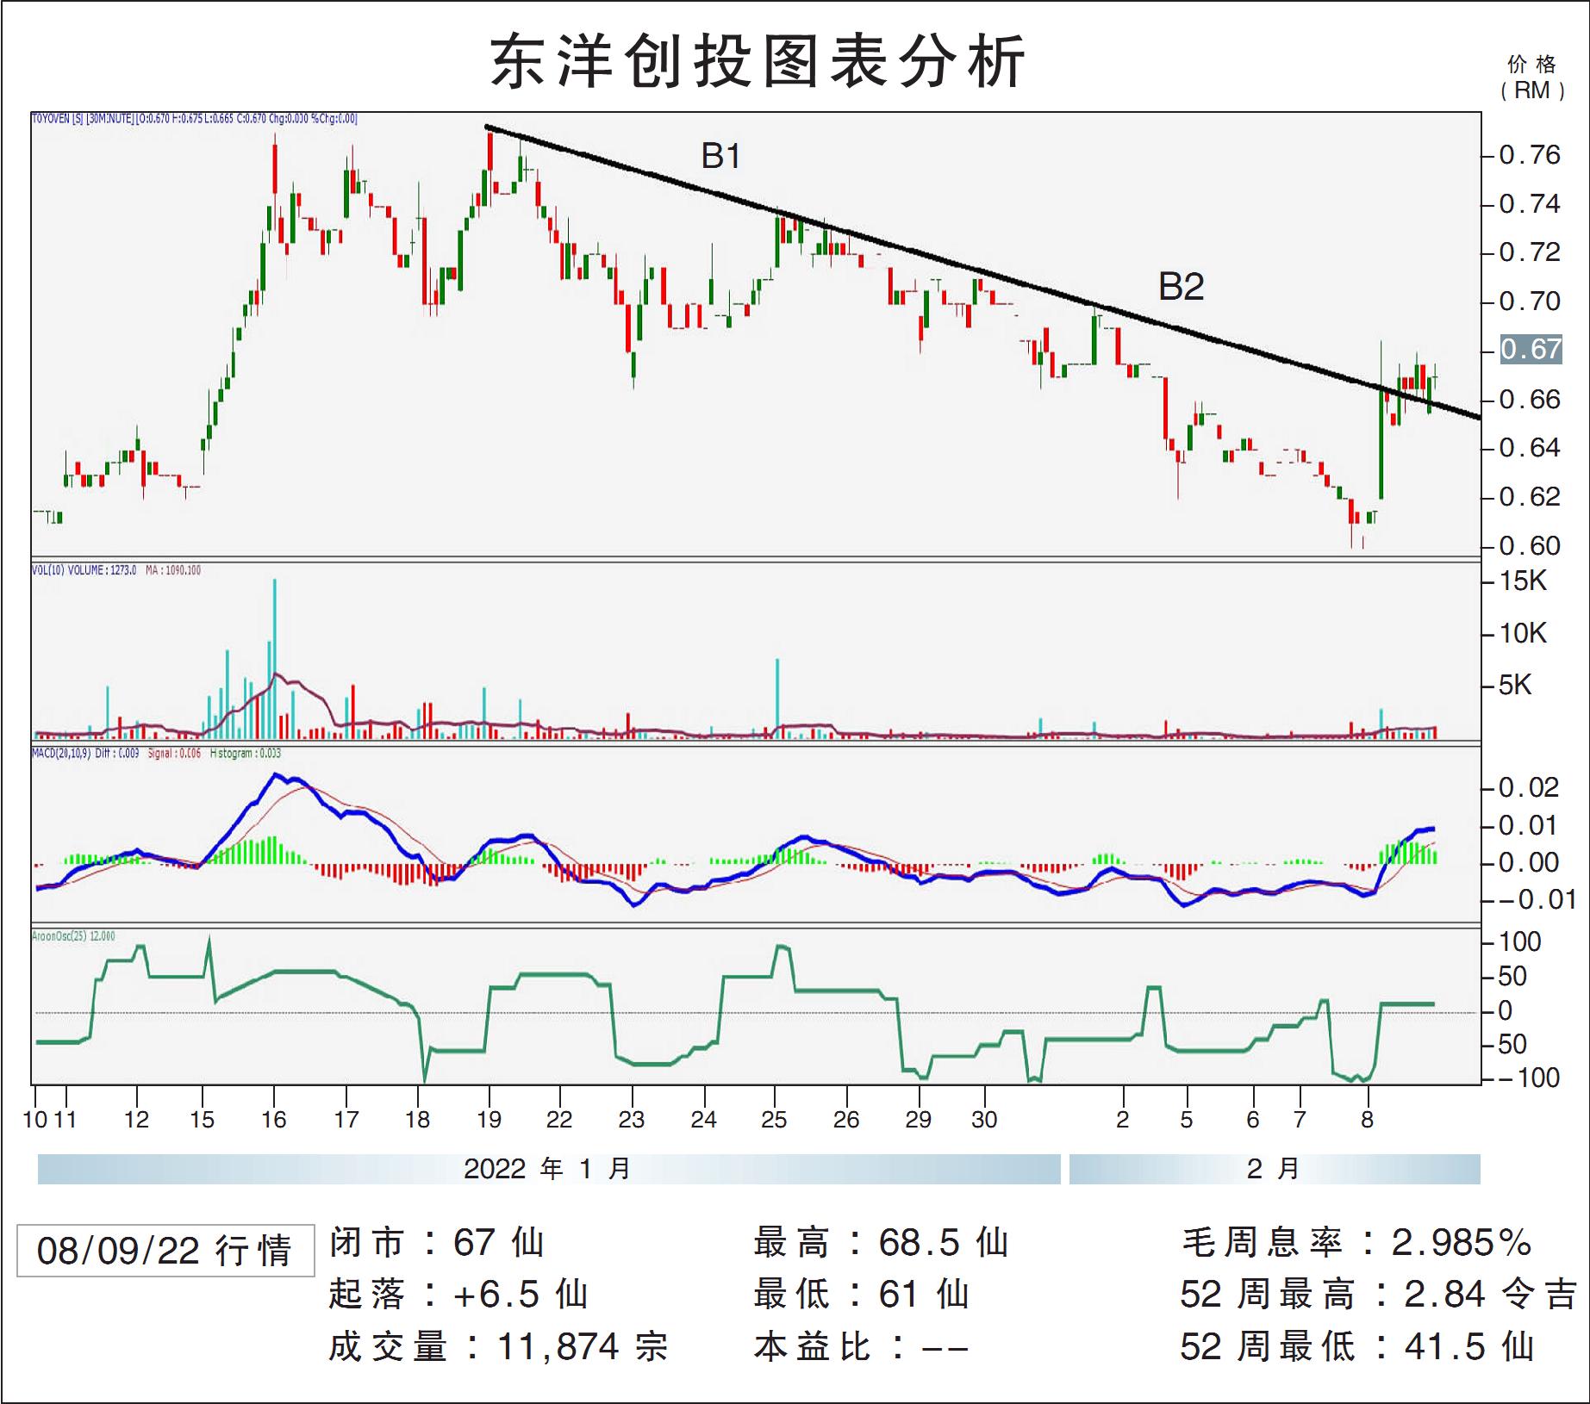Select the 52 周最高:2.84 令吉 entry
Viewport: 1590px width, 1404px height.
click(1378, 1295)
